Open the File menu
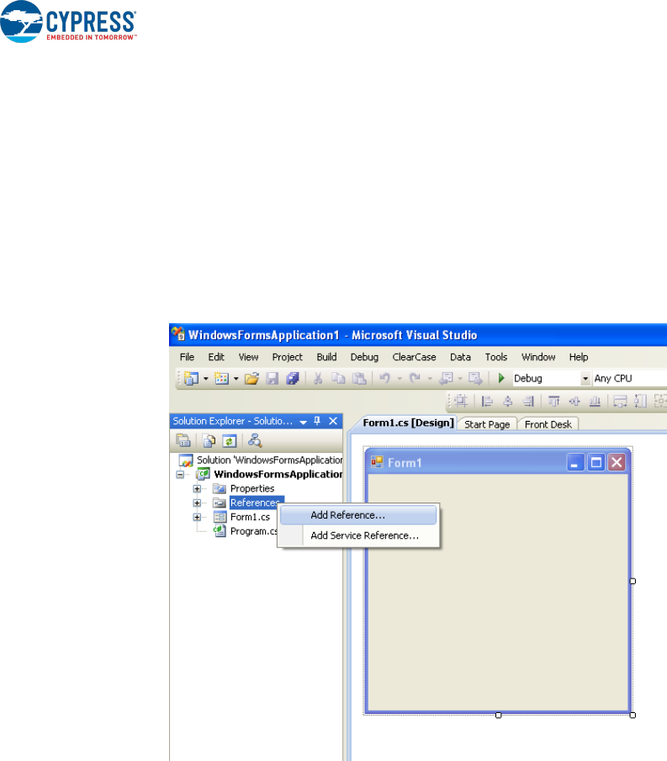 [187, 357]
